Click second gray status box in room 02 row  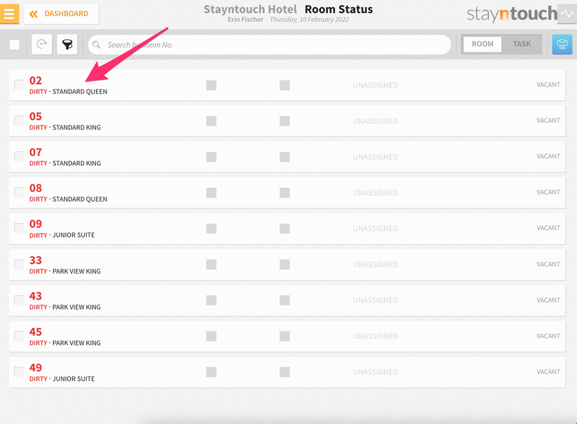point(285,85)
